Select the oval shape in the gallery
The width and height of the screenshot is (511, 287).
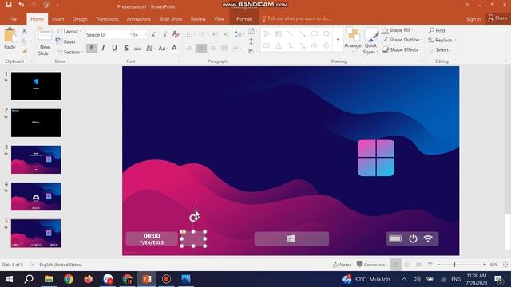(x=326, y=33)
